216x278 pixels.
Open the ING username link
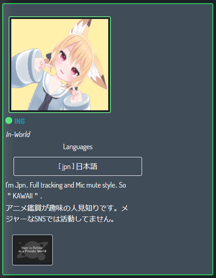click(19, 121)
